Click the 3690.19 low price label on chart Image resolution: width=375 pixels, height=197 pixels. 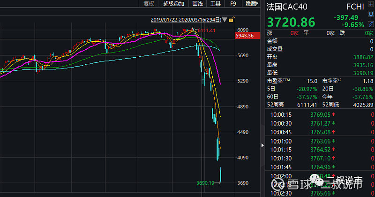[x=205, y=182]
